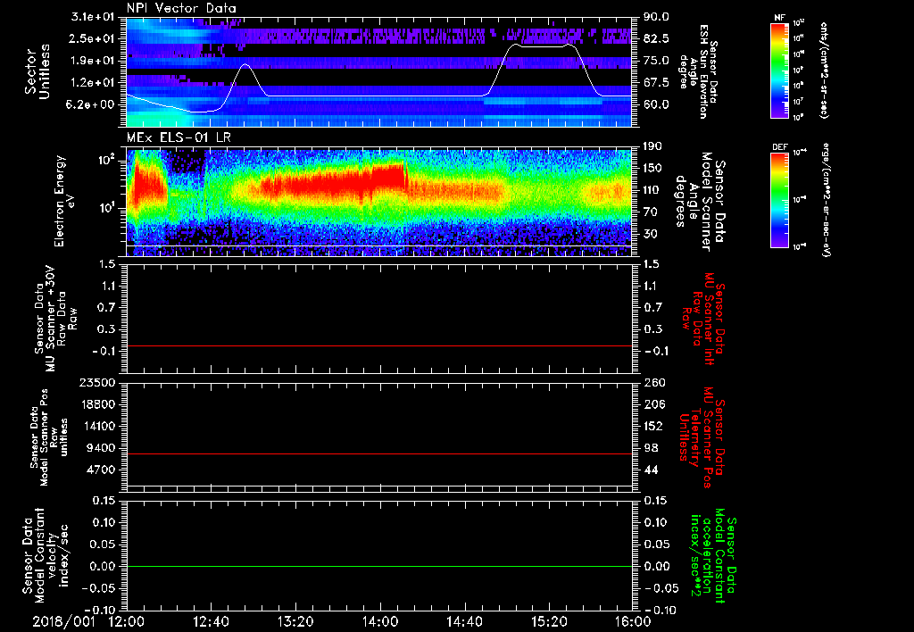Image resolution: width=914 pixels, height=632 pixels.
Task: Click the 10¹² value on NF color bar
Action: tap(799, 22)
